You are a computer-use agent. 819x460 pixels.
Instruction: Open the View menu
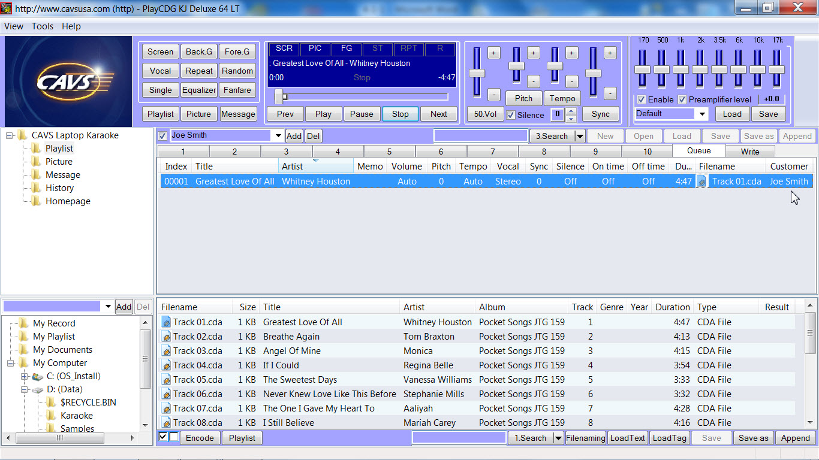coord(14,26)
